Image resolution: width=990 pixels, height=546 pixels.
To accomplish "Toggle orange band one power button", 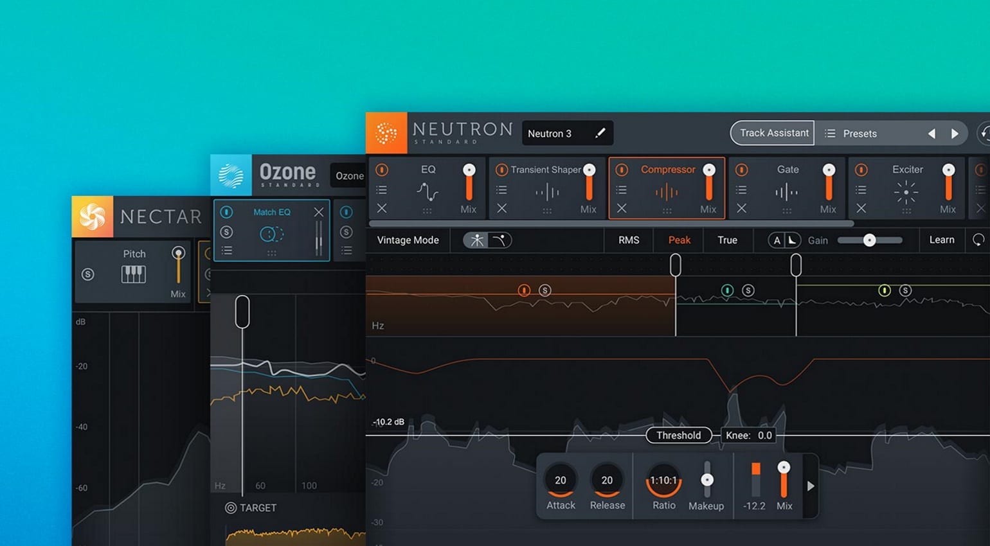I will point(524,290).
